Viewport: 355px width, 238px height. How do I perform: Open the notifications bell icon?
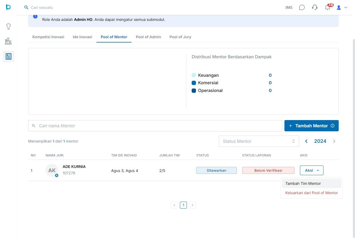point(328,7)
